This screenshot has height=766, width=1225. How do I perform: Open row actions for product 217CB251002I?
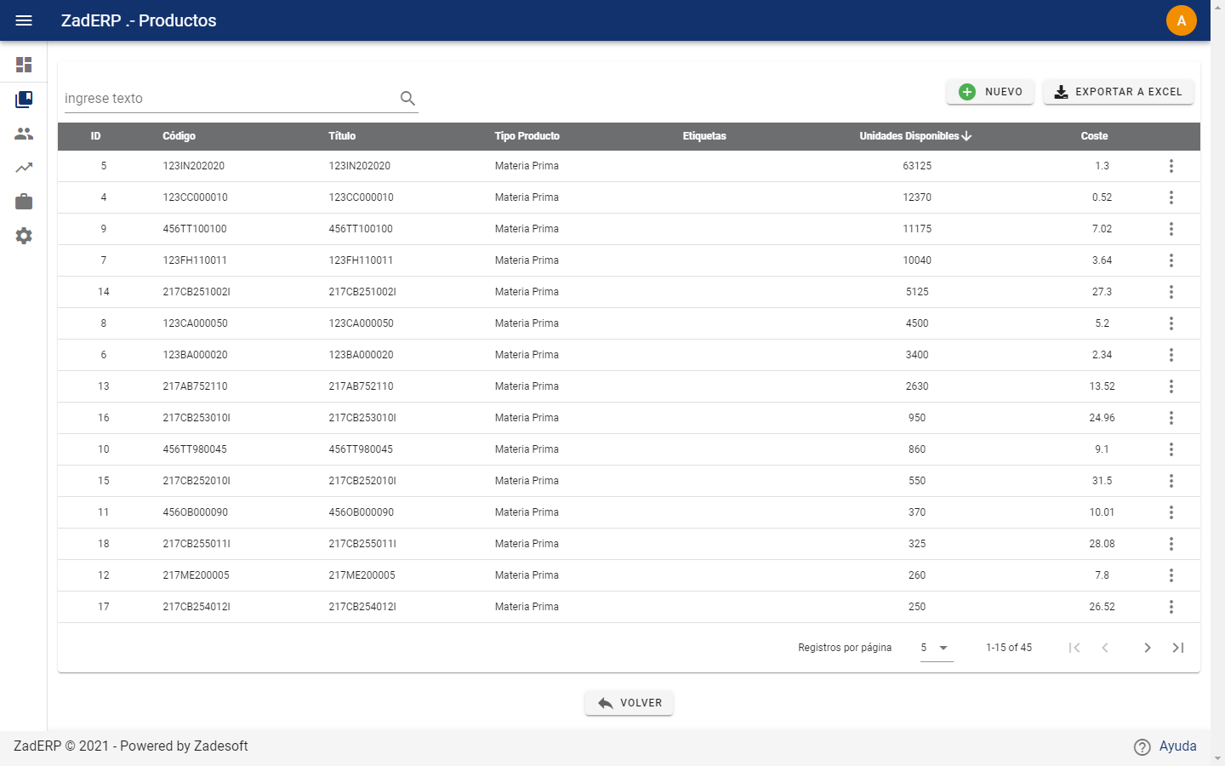(1171, 292)
